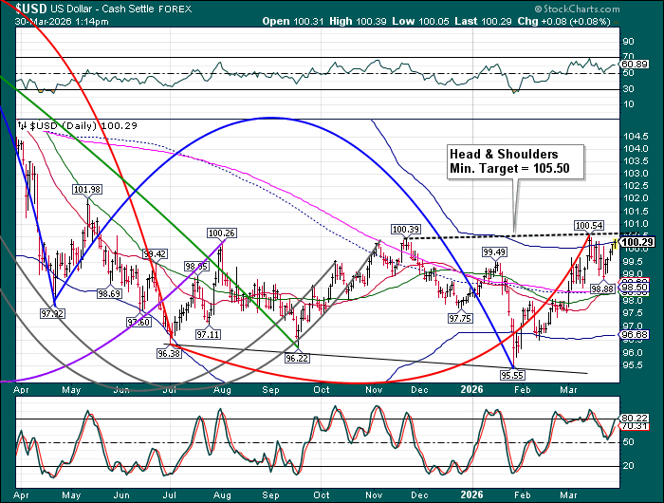Screen dimensions: 664x503
Task: Select the 101.98 high price label
Action: point(87,190)
